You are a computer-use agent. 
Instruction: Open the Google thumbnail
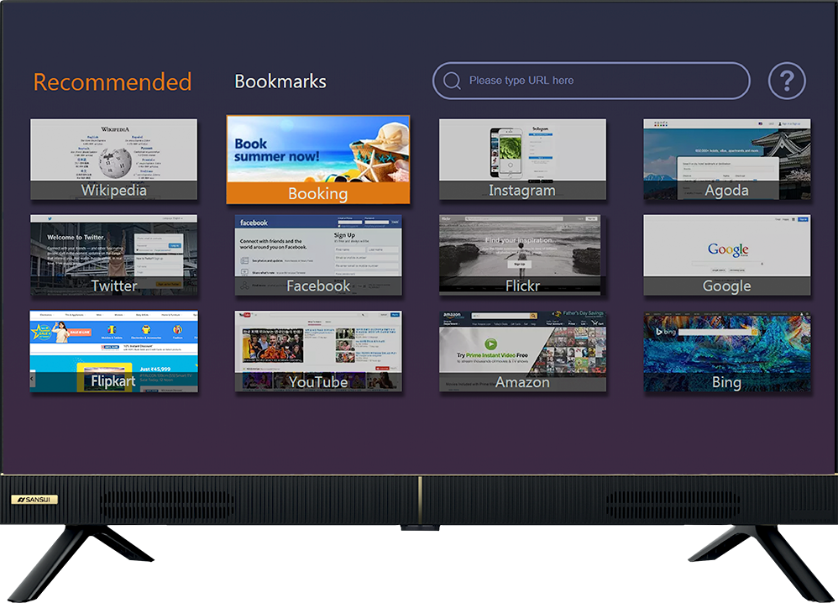[727, 255]
